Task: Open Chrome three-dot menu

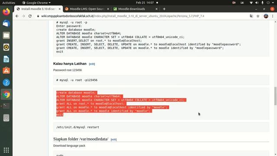Action: pos(273,16)
